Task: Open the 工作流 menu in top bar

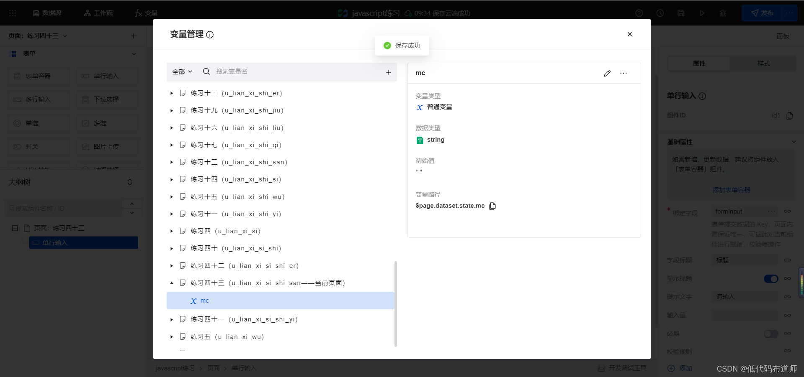Action: click(98, 13)
